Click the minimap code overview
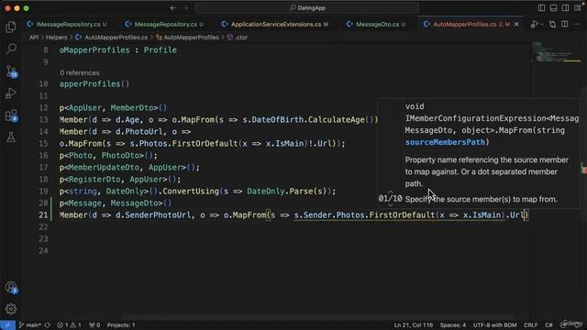 tap(557, 52)
